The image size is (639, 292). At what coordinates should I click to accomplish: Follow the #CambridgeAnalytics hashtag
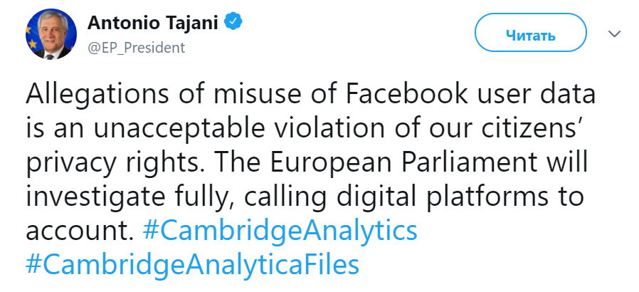click(x=280, y=231)
